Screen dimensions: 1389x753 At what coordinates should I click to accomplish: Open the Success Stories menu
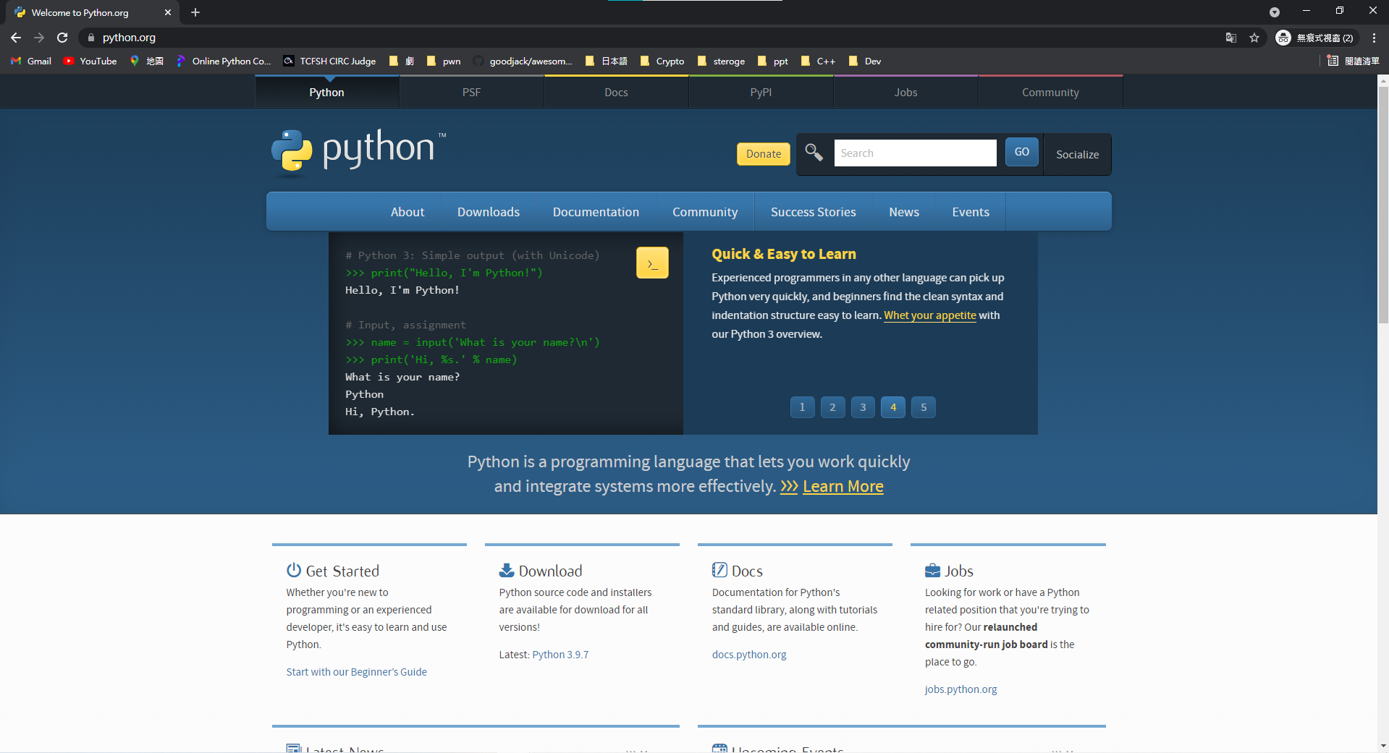tap(814, 212)
